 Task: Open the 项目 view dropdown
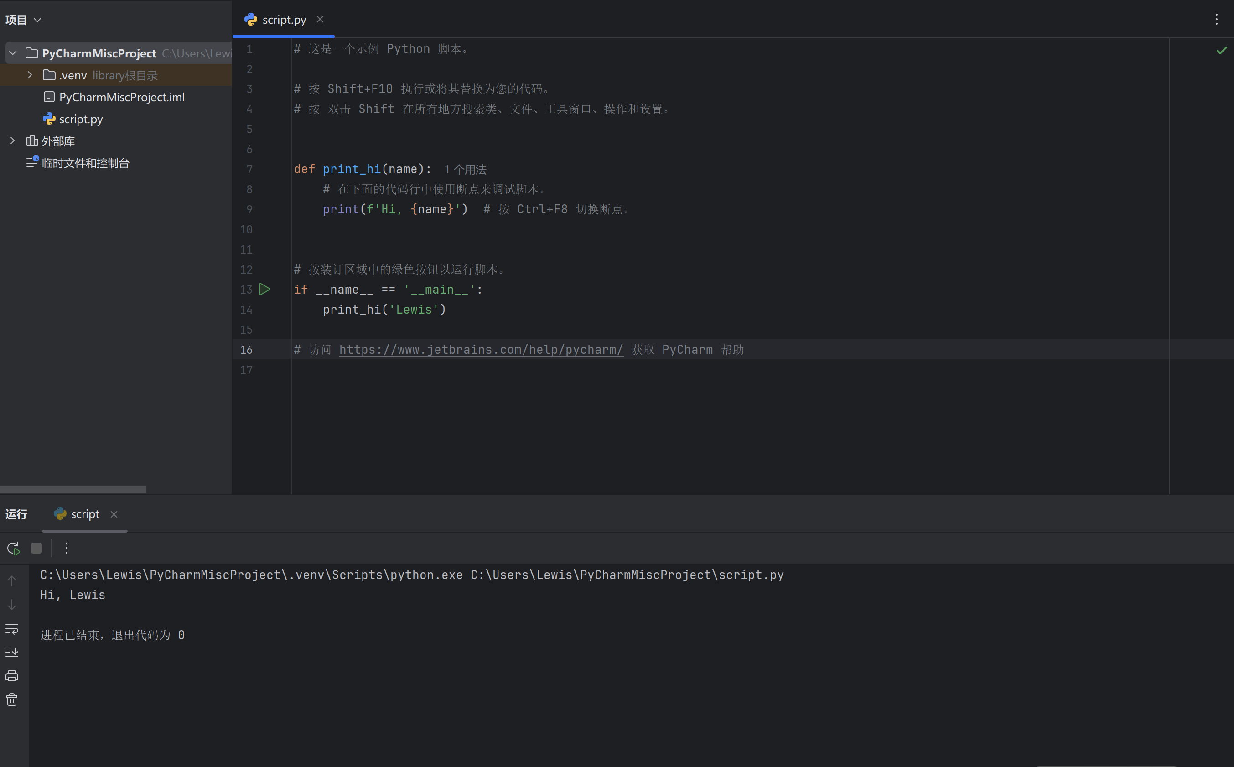point(23,20)
